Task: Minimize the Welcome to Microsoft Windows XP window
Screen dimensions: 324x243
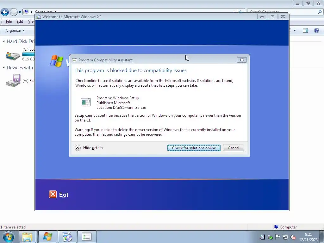Action: point(262,17)
